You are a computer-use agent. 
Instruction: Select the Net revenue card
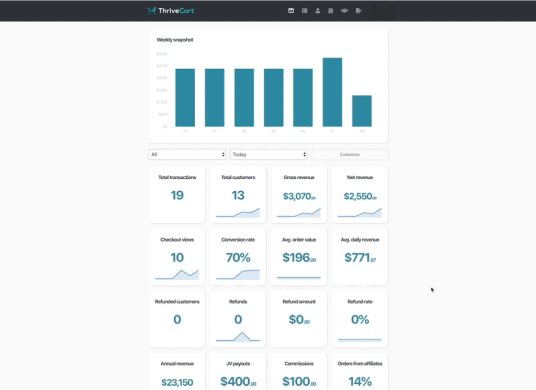click(360, 194)
